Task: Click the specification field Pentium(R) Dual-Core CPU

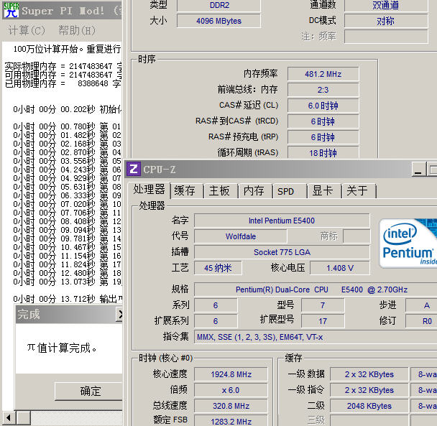Action: click(316, 290)
